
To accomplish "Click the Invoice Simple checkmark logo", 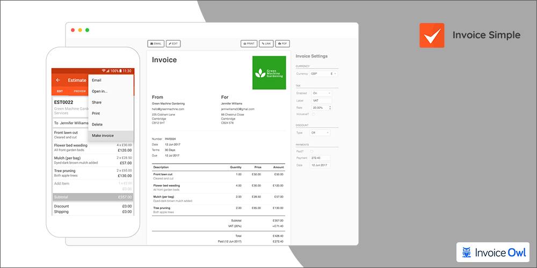I will click(431, 35).
